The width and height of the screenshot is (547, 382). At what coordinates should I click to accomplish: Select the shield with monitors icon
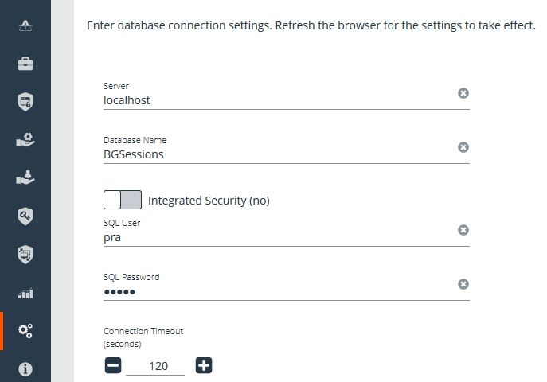(x=25, y=255)
